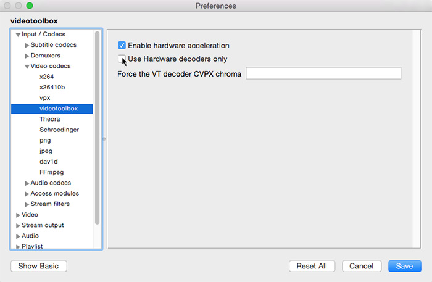Click the Reset All button
Viewport: 432px width, 282px height.
[x=312, y=266]
